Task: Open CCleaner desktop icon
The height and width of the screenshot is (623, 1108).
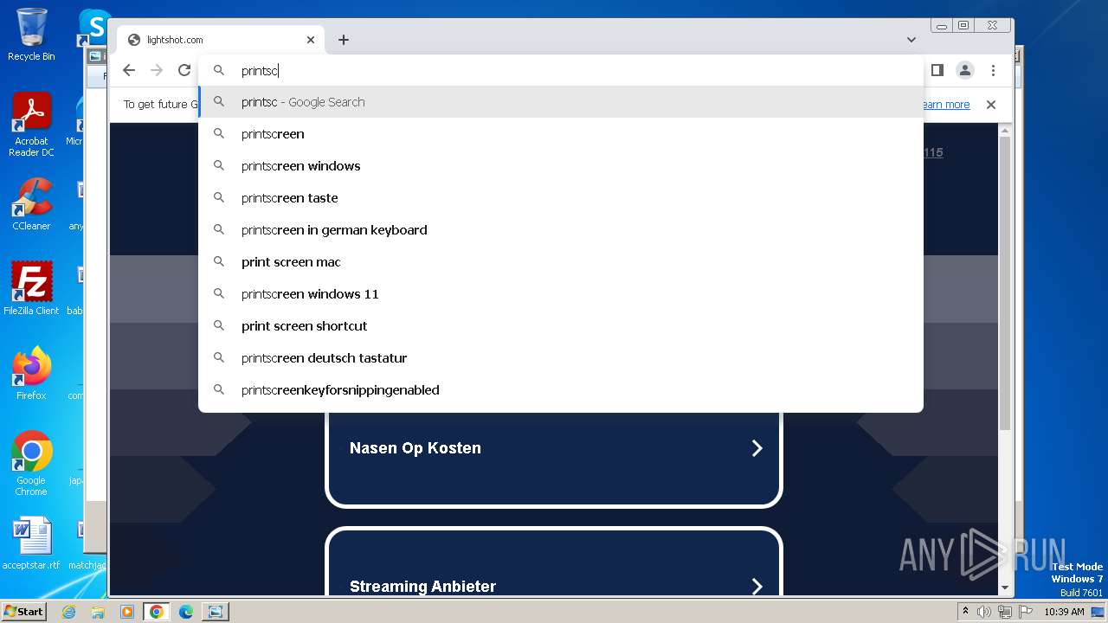Action: pyautogui.click(x=31, y=204)
